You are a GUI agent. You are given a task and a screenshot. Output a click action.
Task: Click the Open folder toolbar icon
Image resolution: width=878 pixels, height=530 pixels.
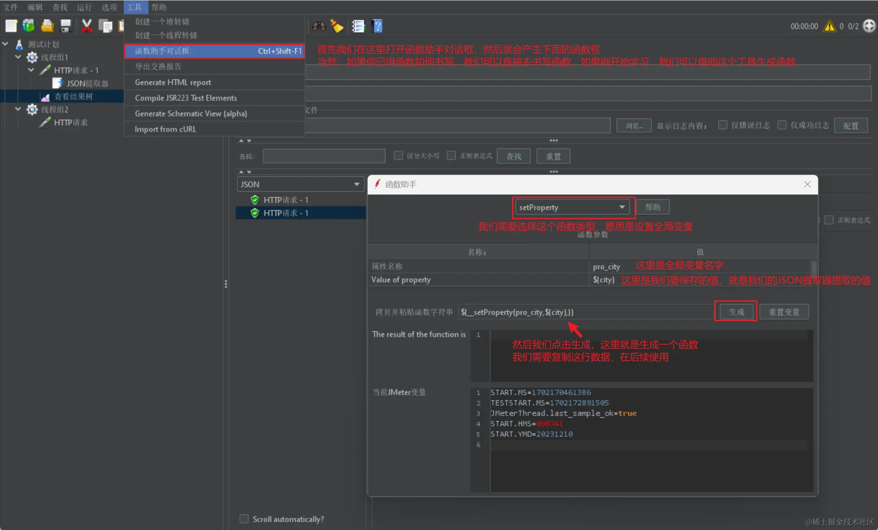coord(47,26)
